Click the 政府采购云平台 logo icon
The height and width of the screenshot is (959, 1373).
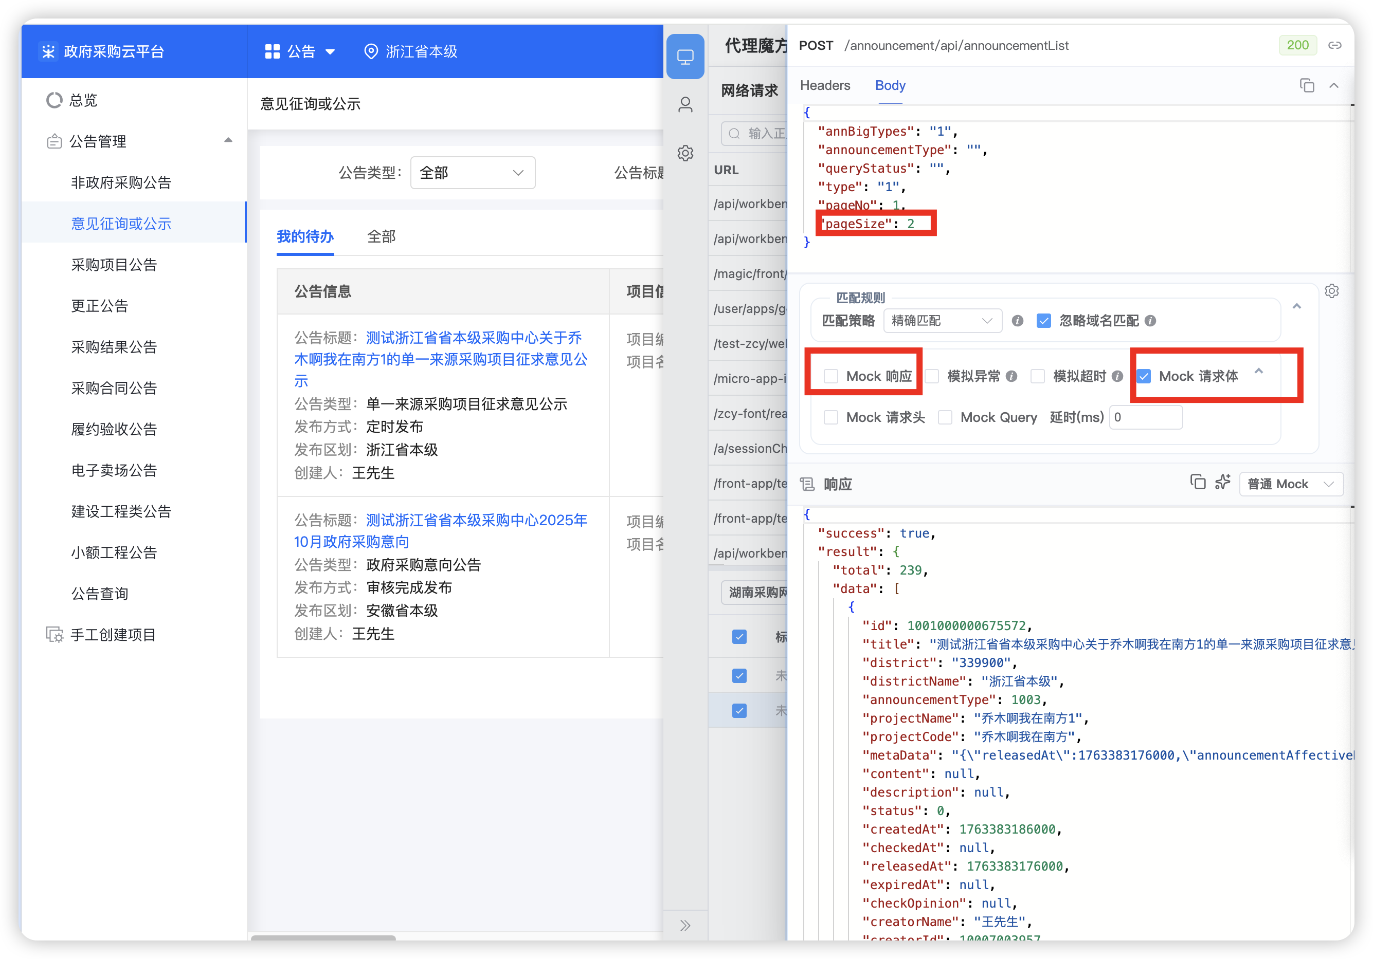click(48, 52)
